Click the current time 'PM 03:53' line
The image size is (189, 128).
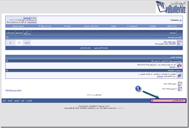click(x=94, y=95)
